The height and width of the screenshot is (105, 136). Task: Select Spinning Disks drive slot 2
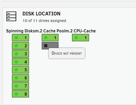click(20, 46)
